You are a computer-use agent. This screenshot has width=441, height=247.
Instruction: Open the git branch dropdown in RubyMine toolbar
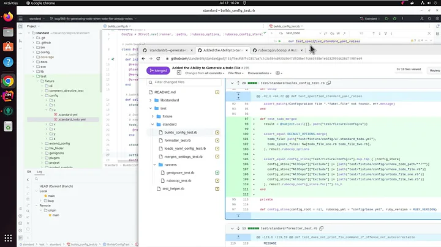[x=93, y=18]
